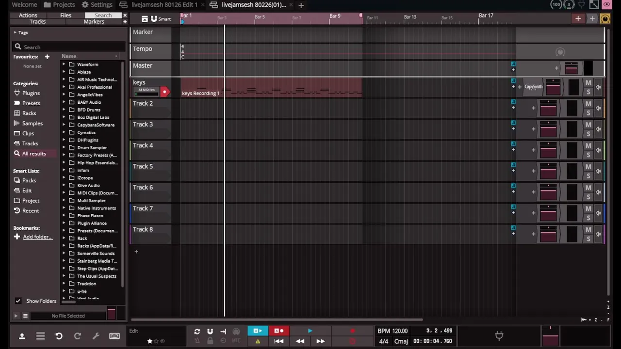Toggle record arm on keys track
The width and height of the screenshot is (621, 349).
pyautogui.click(x=164, y=92)
